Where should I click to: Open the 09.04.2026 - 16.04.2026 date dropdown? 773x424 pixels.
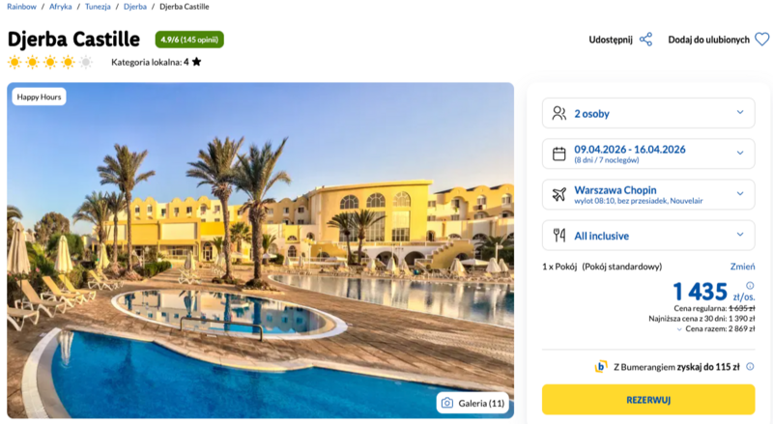pyautogui.click(x=648, y=154)
